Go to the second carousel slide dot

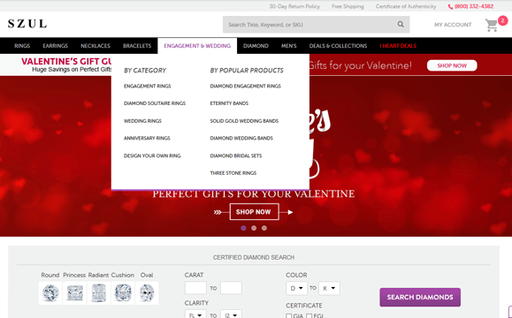click(254, 228)
